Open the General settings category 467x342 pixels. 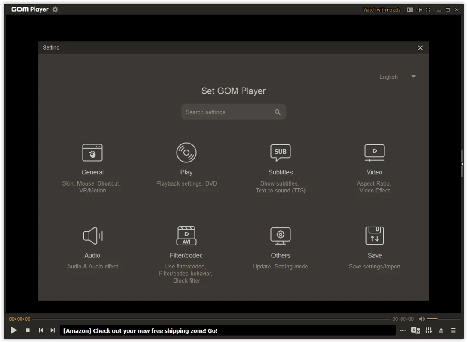[x=92, y=153]
